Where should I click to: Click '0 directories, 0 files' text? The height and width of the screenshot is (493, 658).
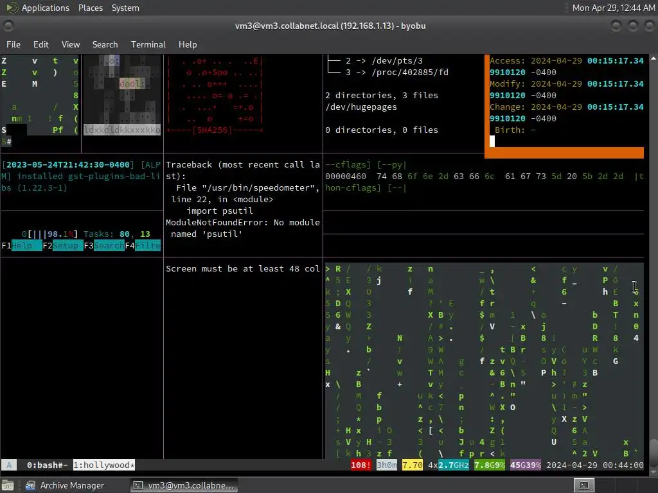tap(382, 130)
